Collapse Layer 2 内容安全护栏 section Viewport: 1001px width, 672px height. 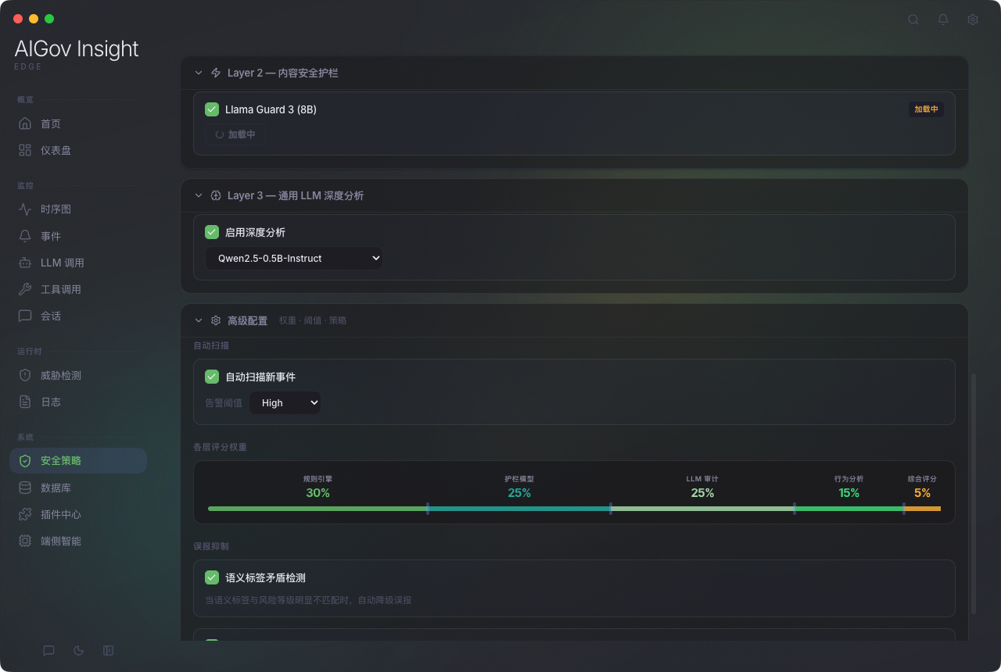point(199,73)
